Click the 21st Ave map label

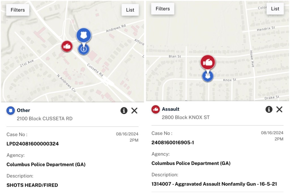pos(27,63)
